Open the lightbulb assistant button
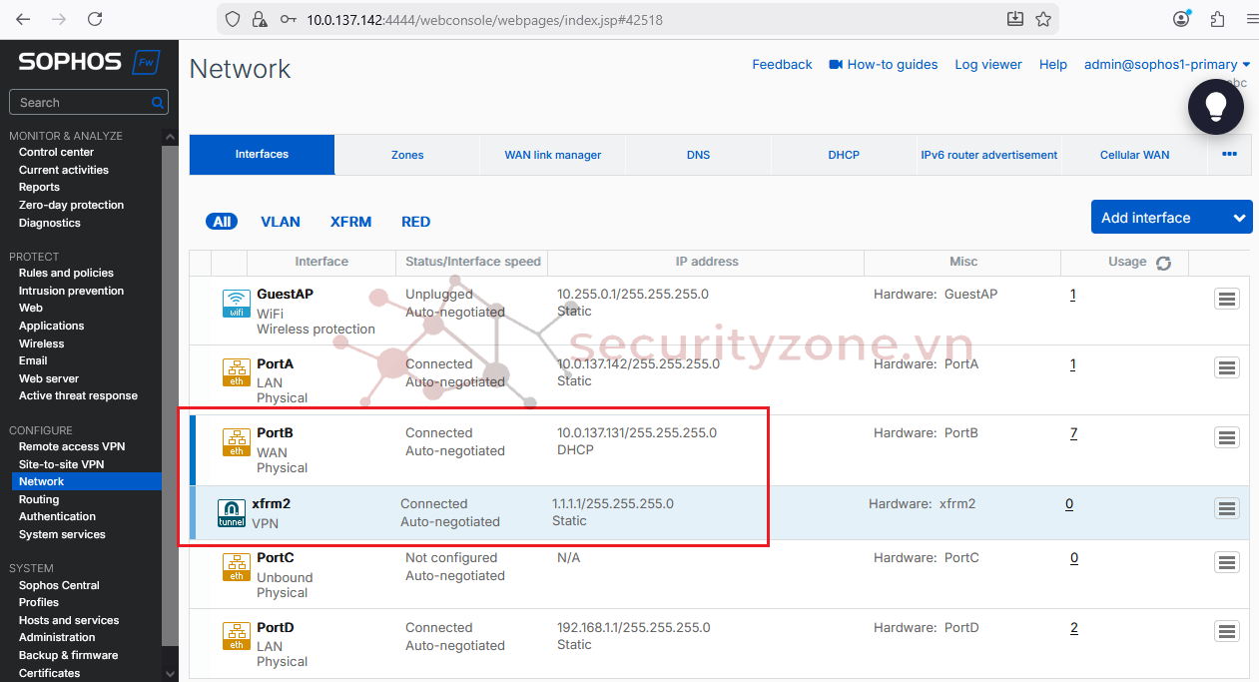Image resolution: width=1259 pixels, height=682 pixels. (1215, 106)
